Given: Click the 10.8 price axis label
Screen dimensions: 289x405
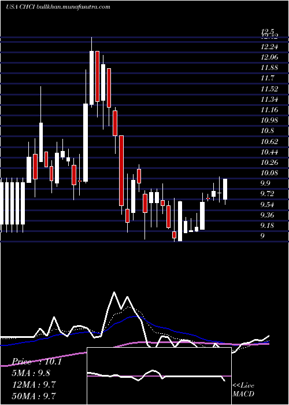Looking at the screenshot, I should 268,131.
